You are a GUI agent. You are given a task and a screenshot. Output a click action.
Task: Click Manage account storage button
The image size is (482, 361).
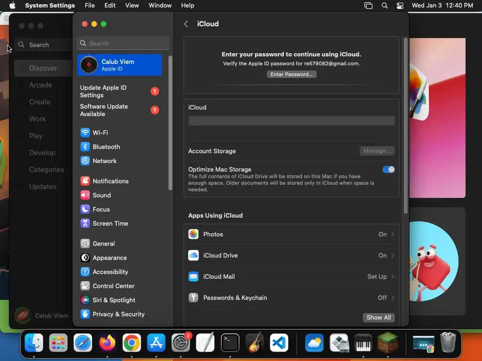(x=377, y=151)
